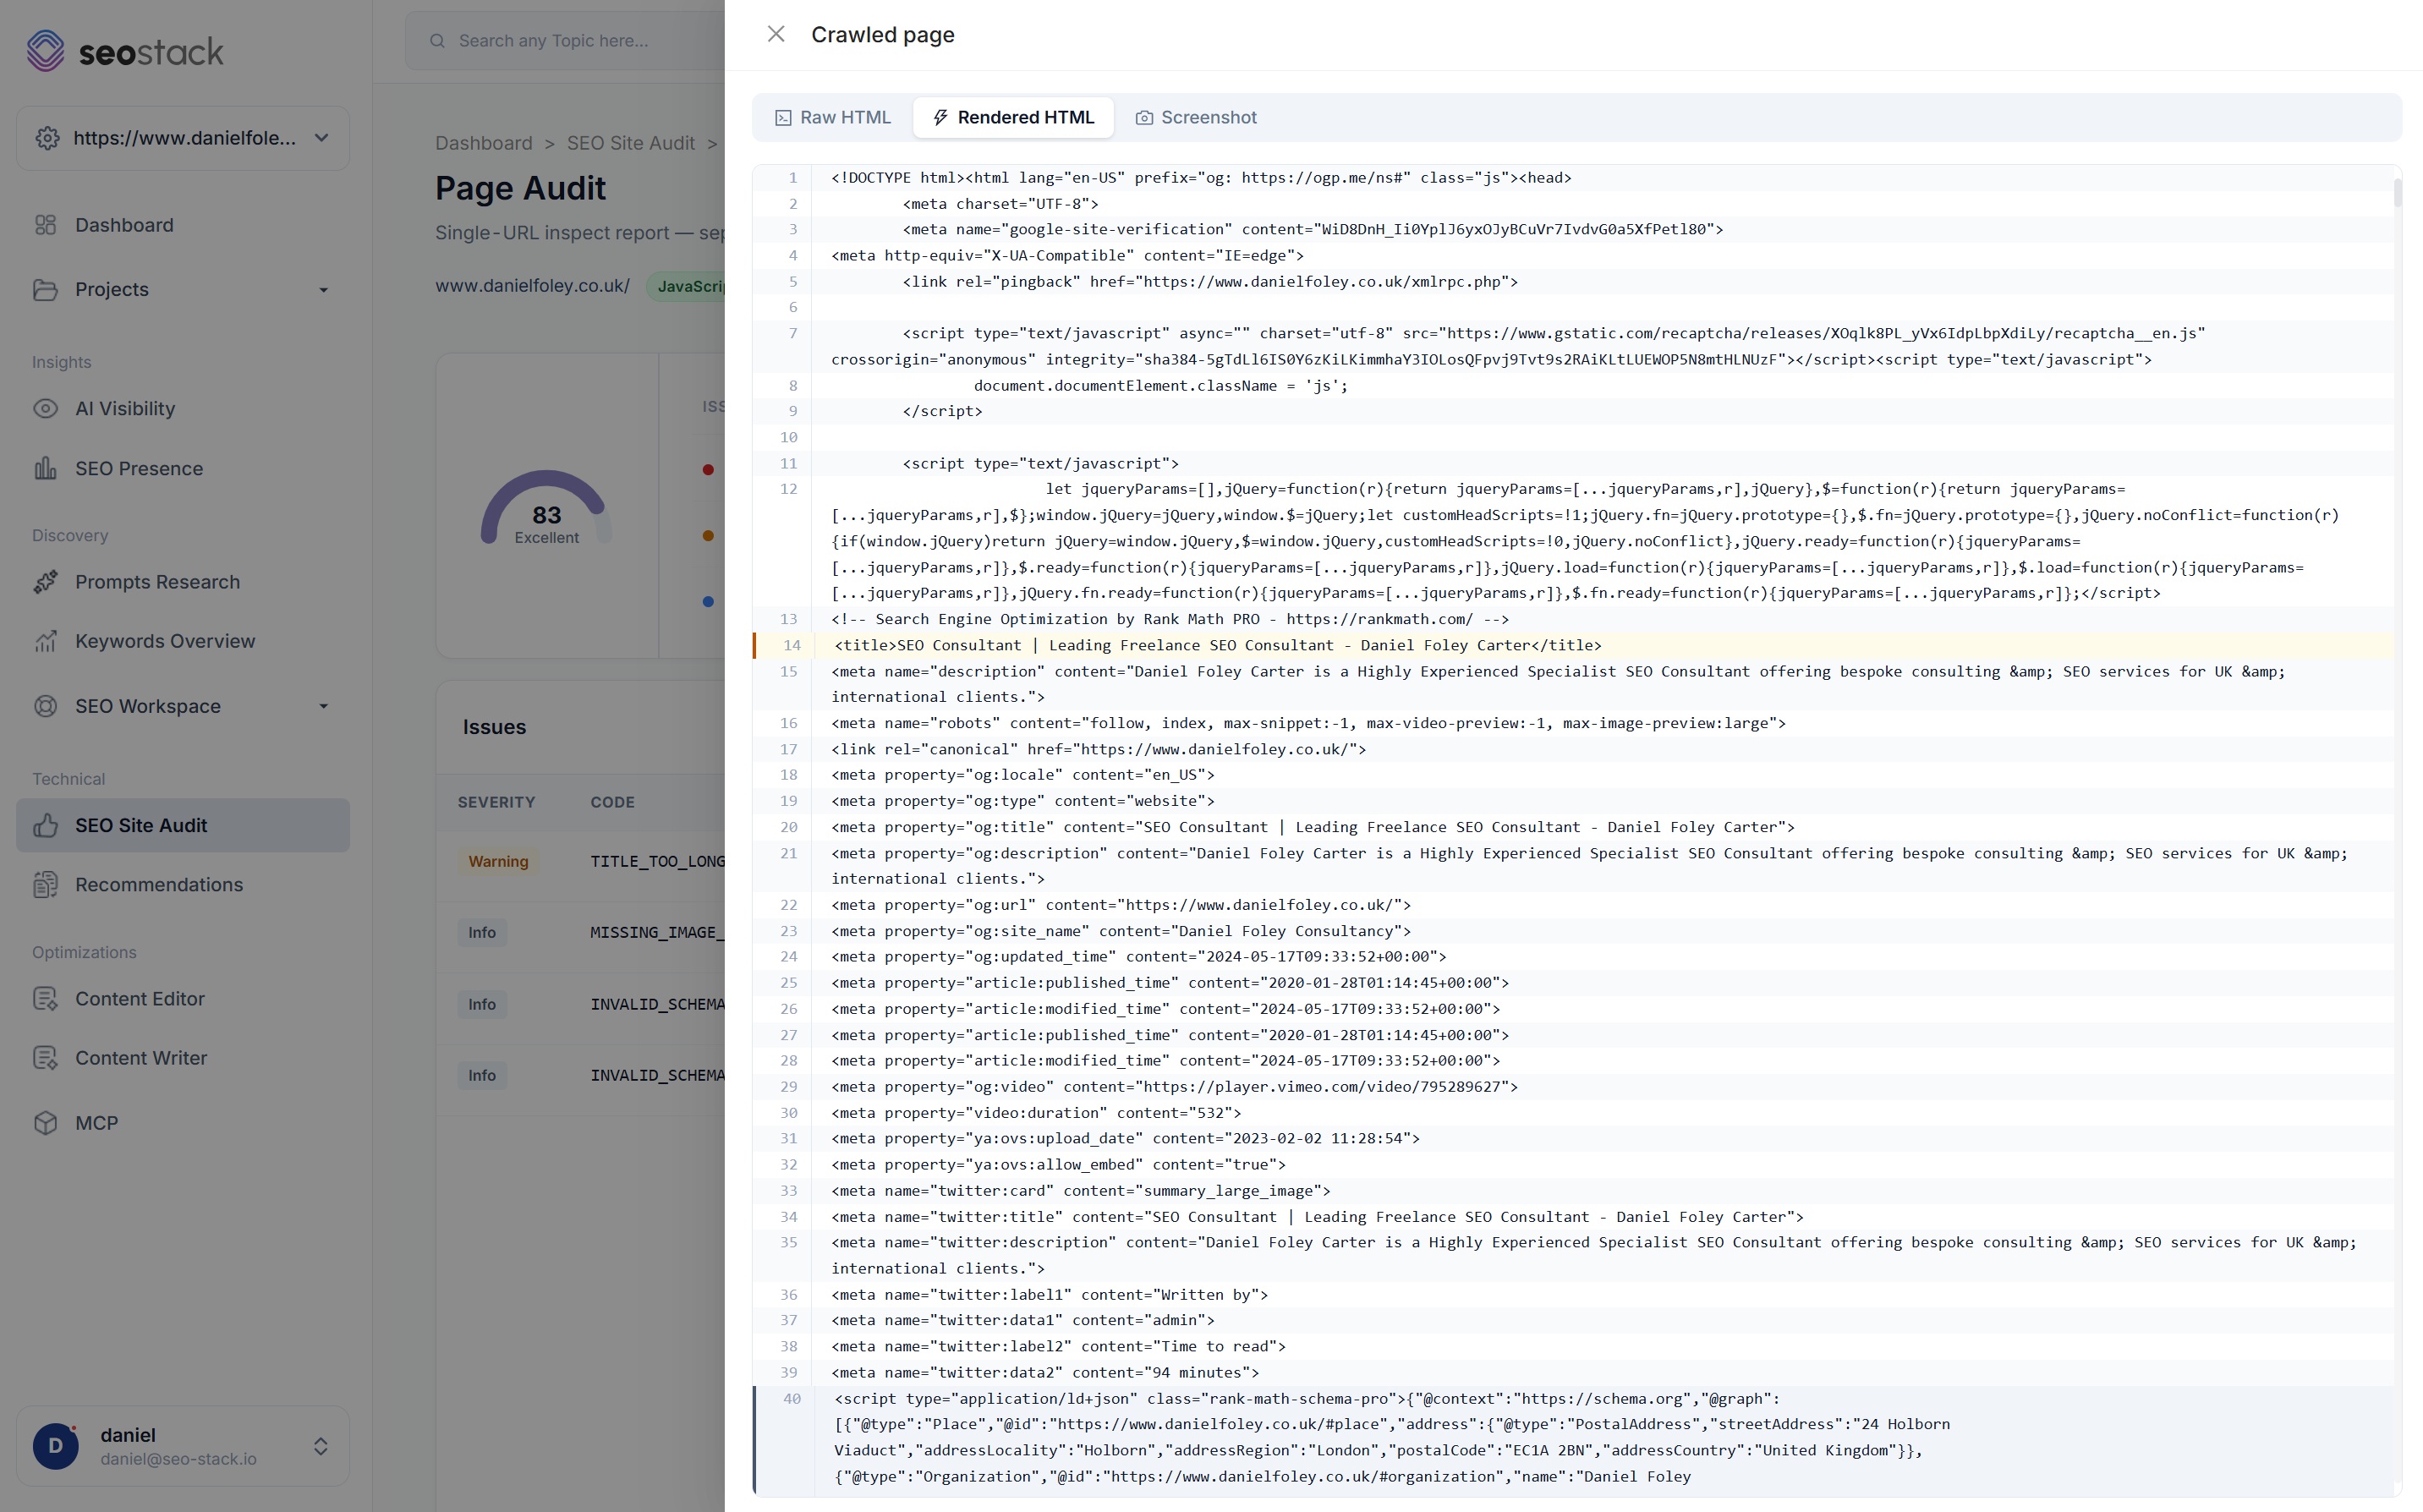Click the Dashboard breadcrumb

click(484, 143)
